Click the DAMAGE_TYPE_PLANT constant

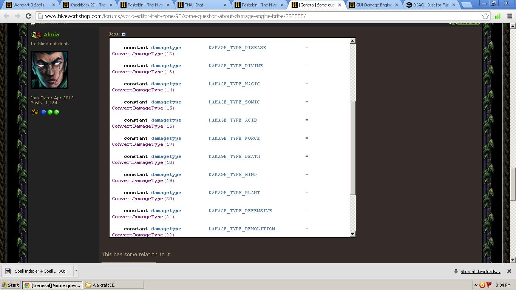pos(234,193)
